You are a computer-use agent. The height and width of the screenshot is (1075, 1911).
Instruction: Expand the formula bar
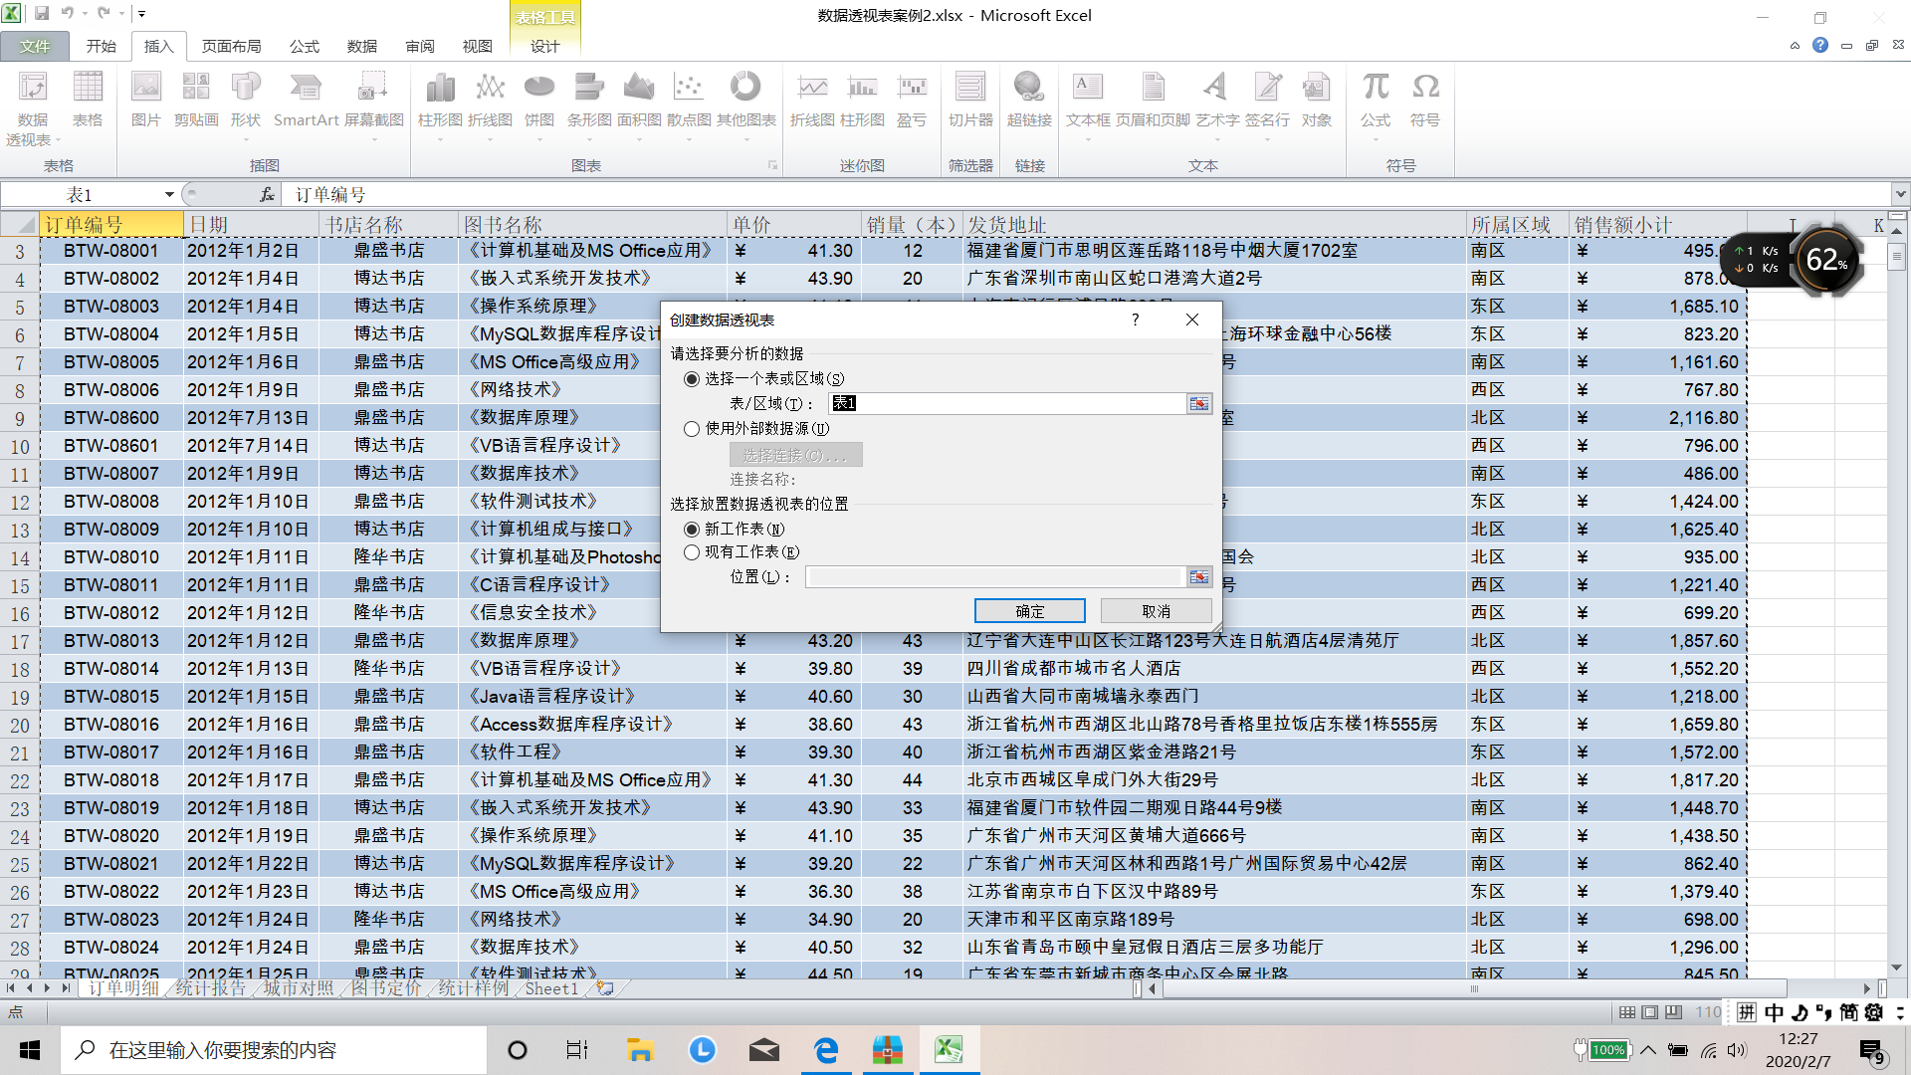tap(1900, 194)
